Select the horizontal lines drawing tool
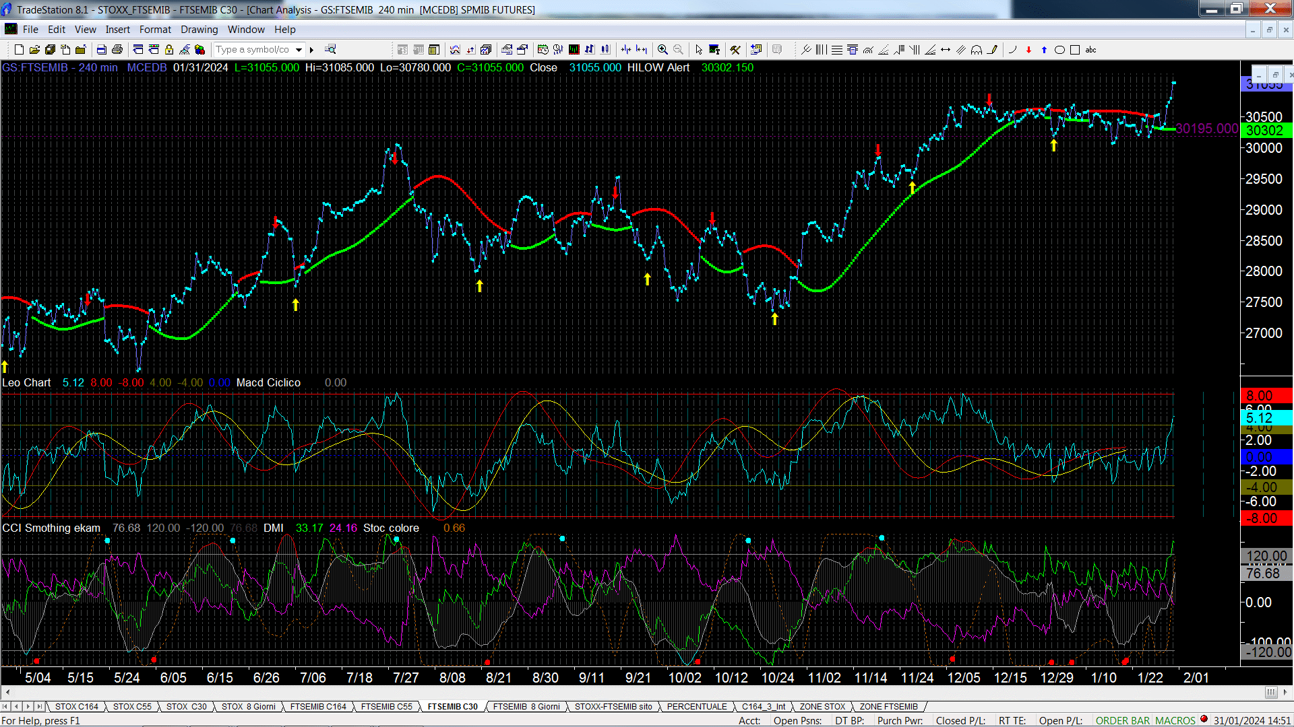The width and height of the screenshot is (1294, 727). [x=837, y=50]
